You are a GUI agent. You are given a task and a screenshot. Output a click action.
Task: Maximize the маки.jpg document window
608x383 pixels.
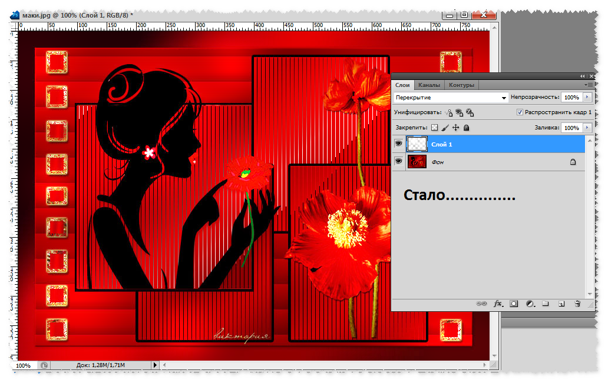click(464, 15)
